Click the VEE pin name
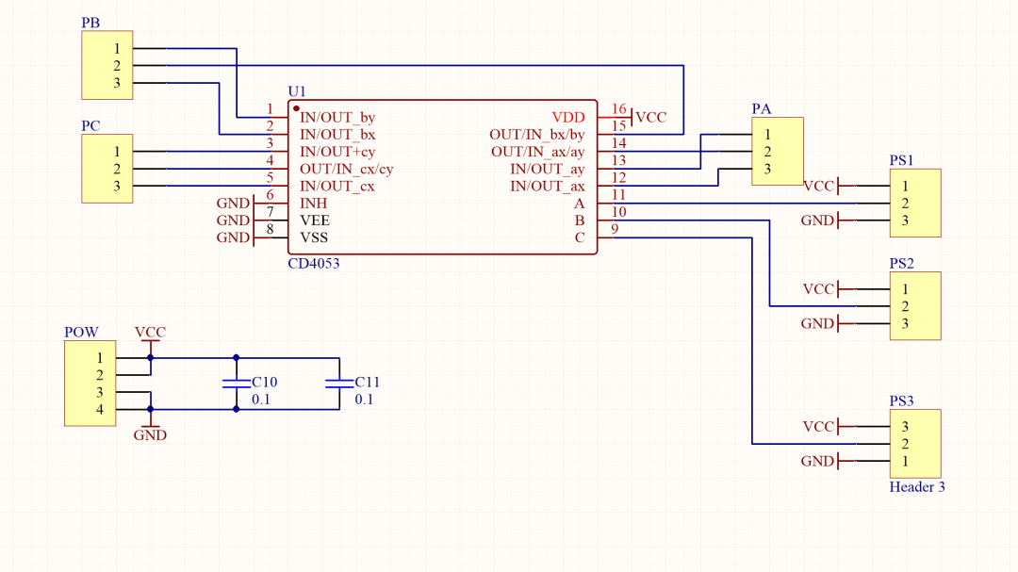This screenshot has width=1018, height=572. [315, 221]
